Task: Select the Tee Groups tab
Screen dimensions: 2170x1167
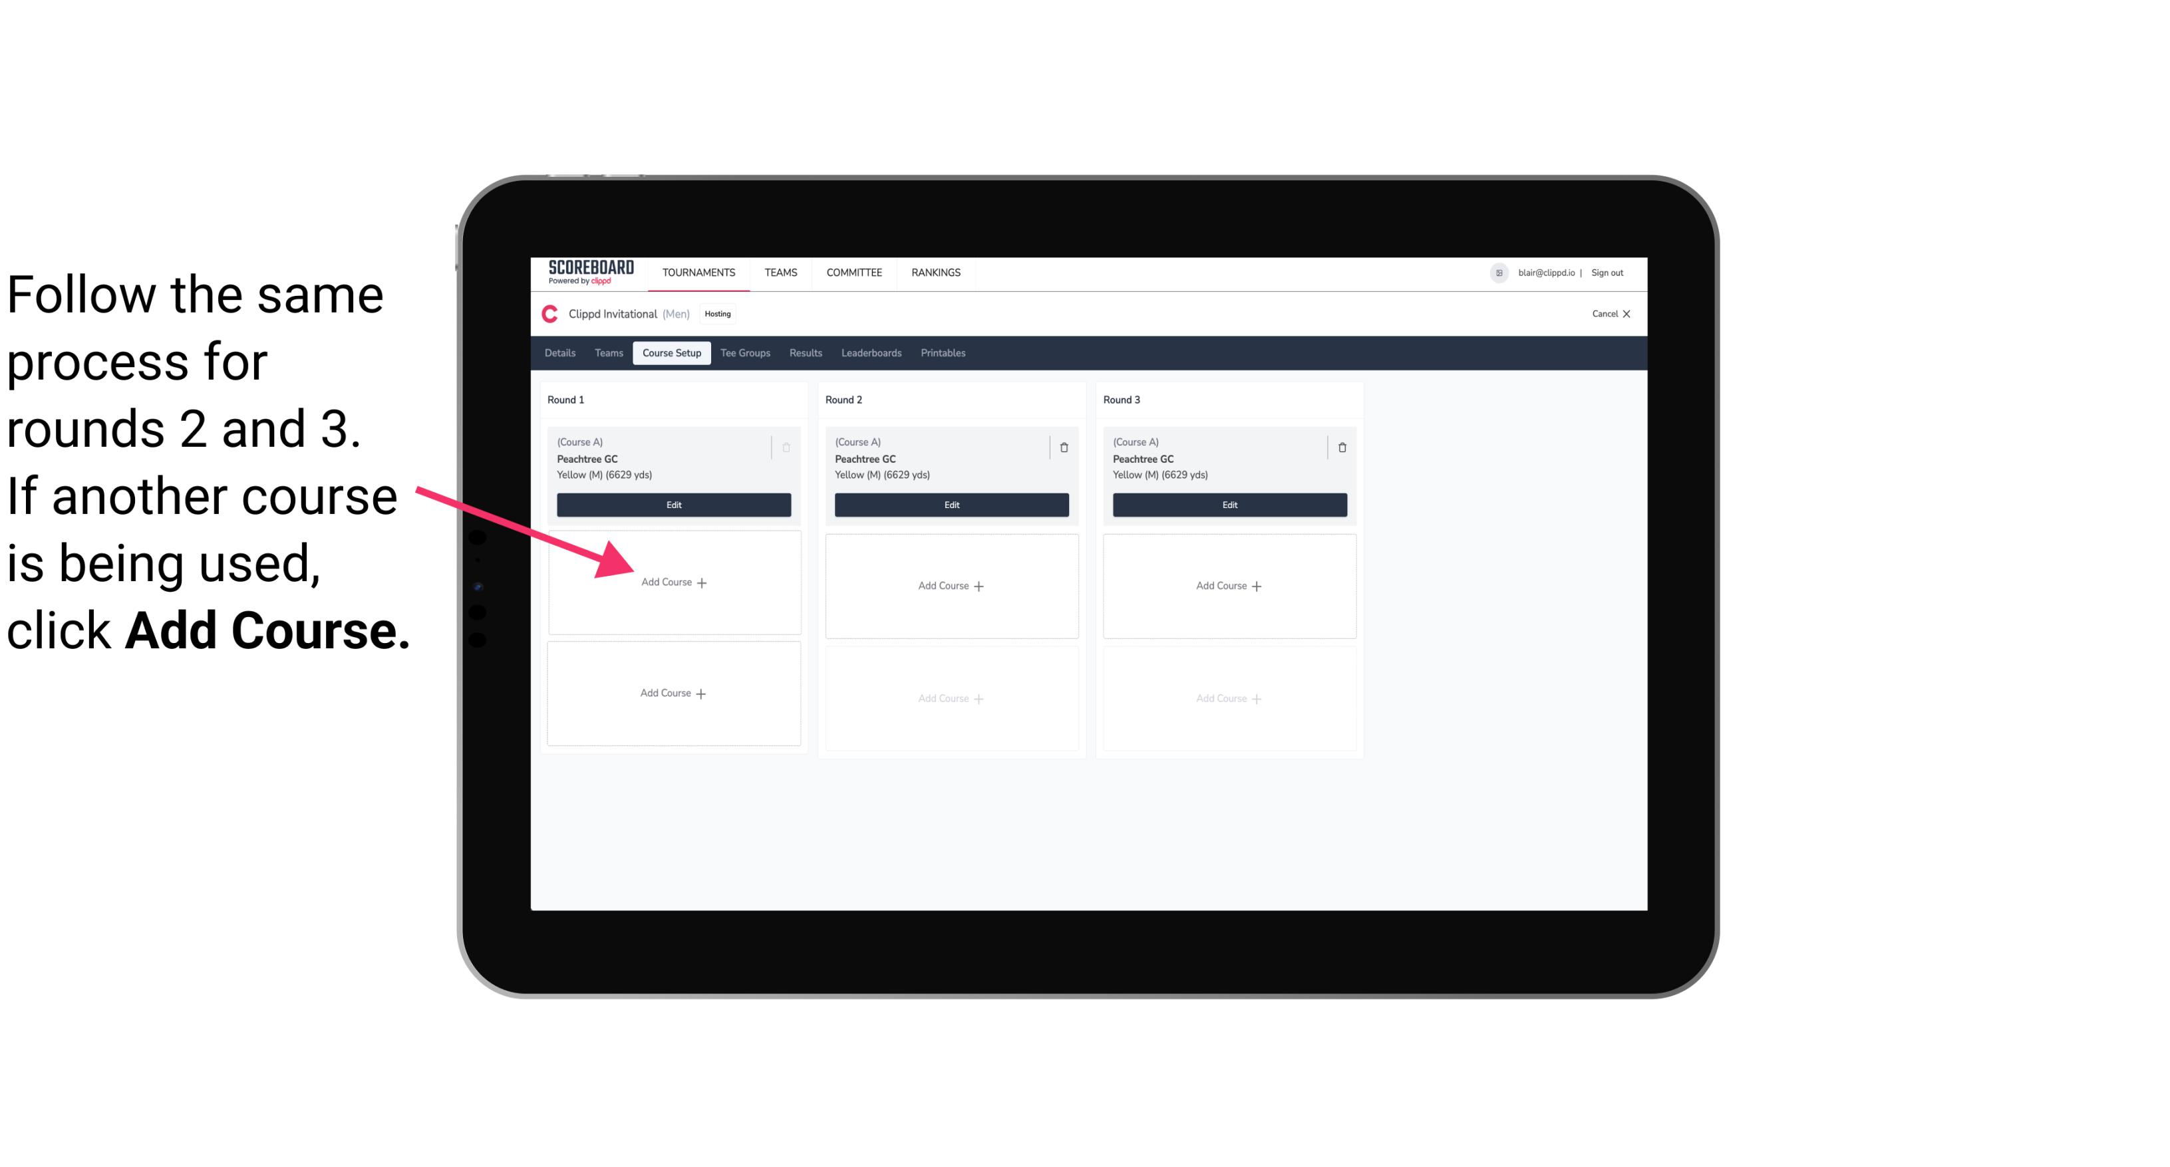Action: pos(744,352)
